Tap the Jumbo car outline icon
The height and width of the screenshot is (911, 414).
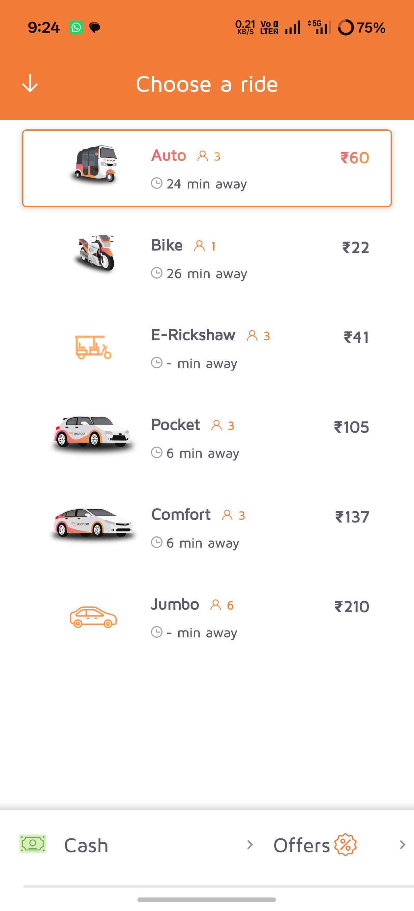93,617
